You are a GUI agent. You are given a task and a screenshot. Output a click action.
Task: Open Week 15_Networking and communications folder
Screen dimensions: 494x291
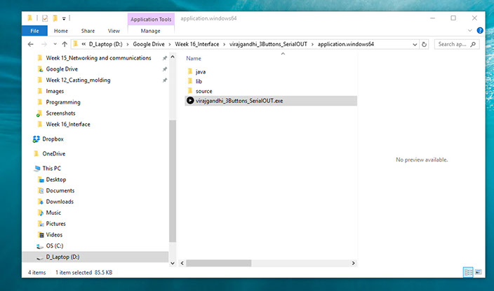click(98, 58)
